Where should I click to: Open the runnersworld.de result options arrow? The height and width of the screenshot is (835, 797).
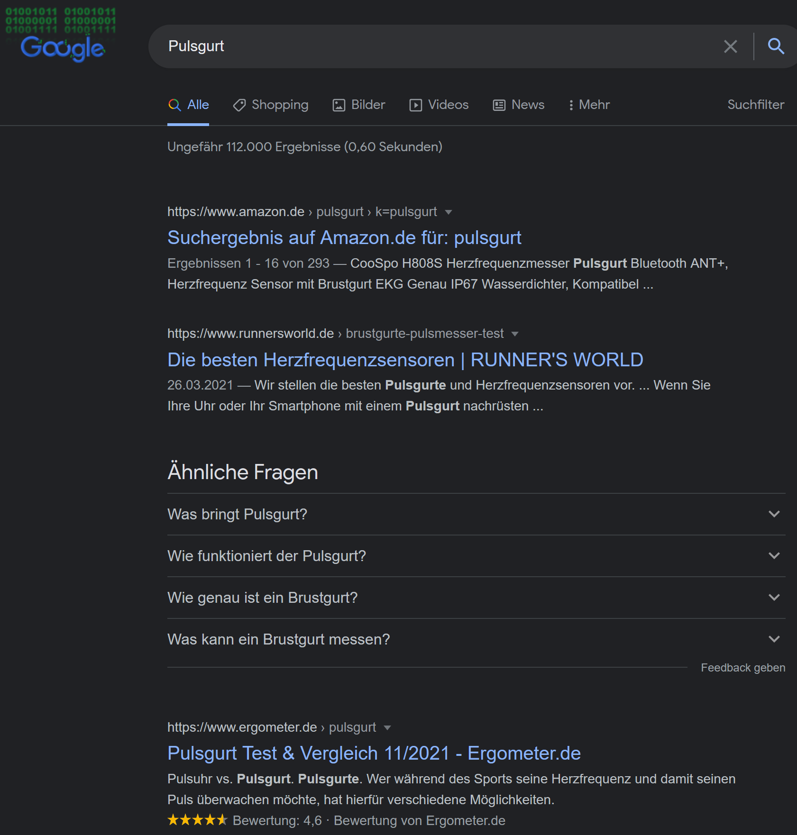click(x=515, y=334)
